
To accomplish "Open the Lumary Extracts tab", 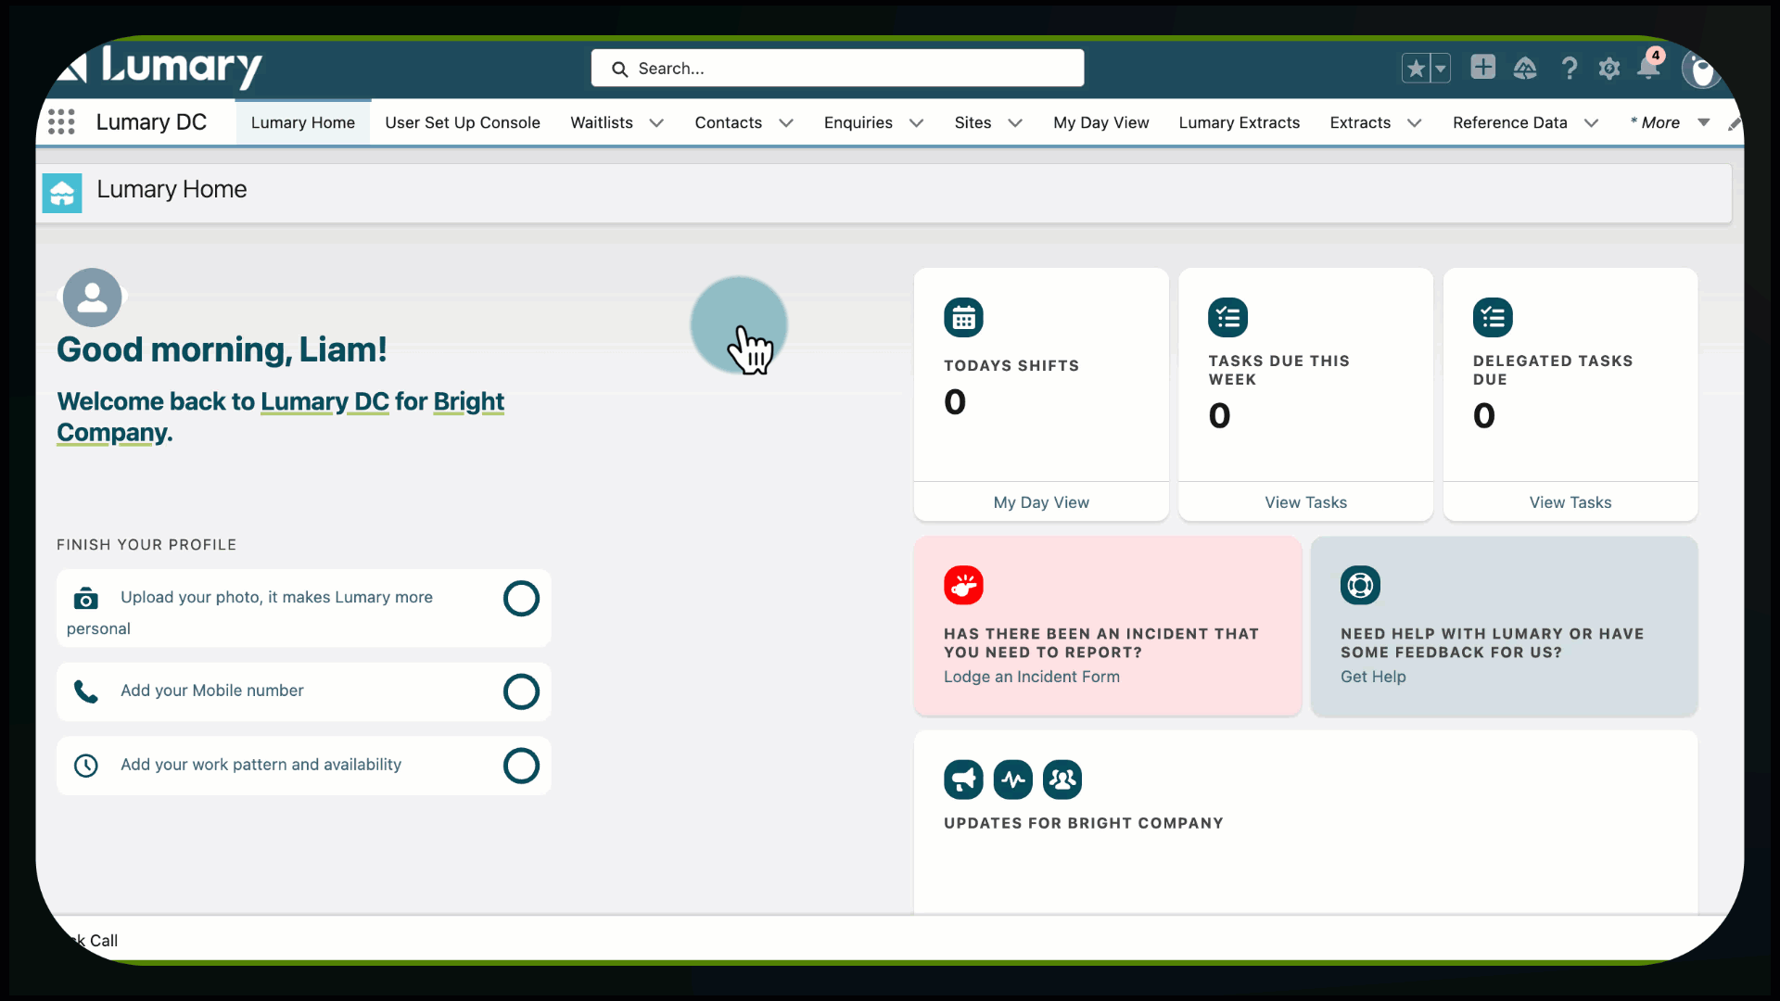I will click(x=1239, y=122).
